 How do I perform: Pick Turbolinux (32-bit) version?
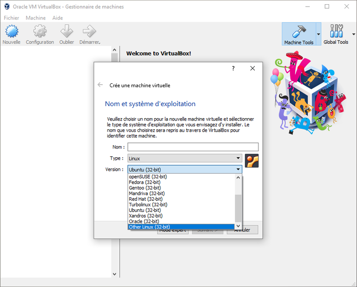tap(181, 205)
